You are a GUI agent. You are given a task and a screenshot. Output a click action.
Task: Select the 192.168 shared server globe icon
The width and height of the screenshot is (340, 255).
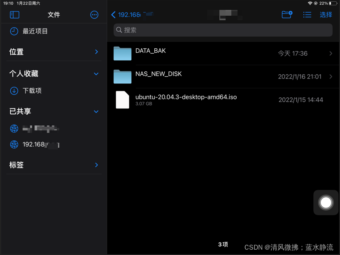pyautogui.click(x=14, y=144)
